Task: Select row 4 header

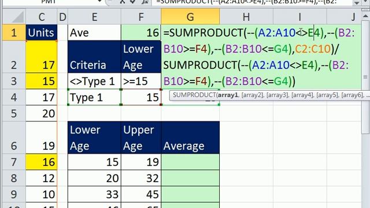Action: pos(14,97)
